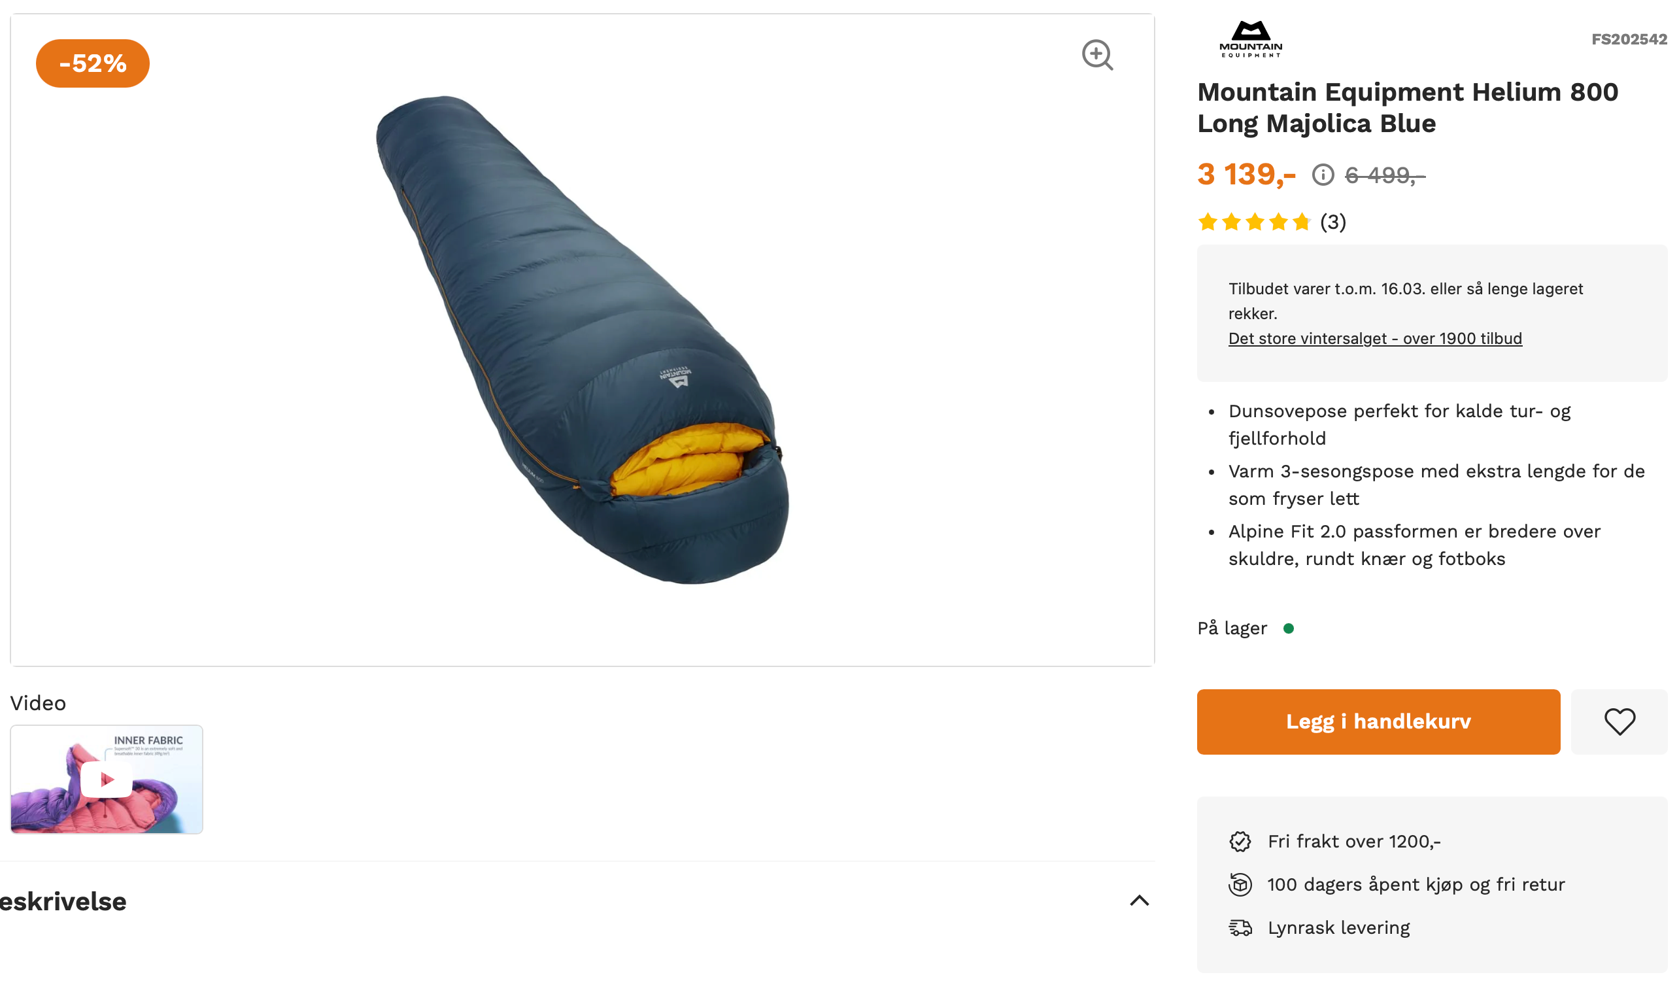Click the five-star rating stars

point(1253,222)
